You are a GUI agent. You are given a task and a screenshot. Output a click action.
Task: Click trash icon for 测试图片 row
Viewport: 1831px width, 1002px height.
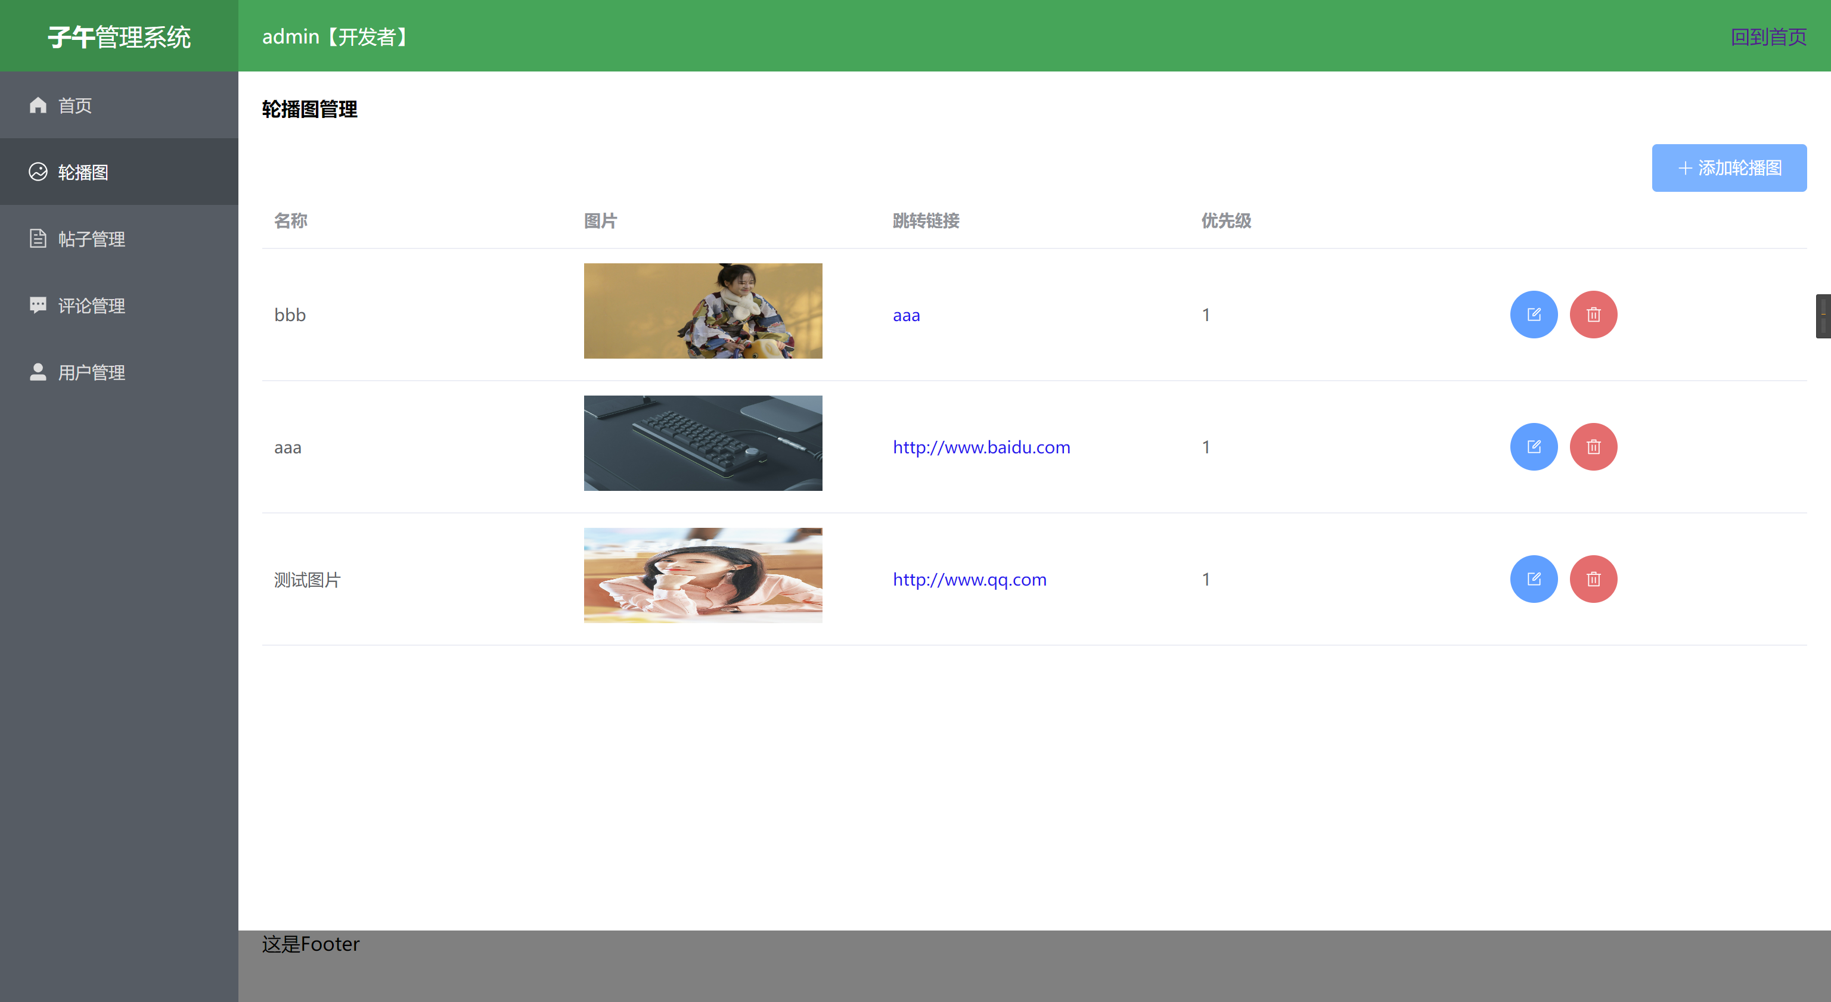[x=1593, y=579]
